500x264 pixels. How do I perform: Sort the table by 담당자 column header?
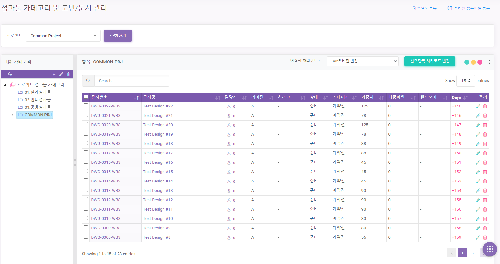point(236,97)
